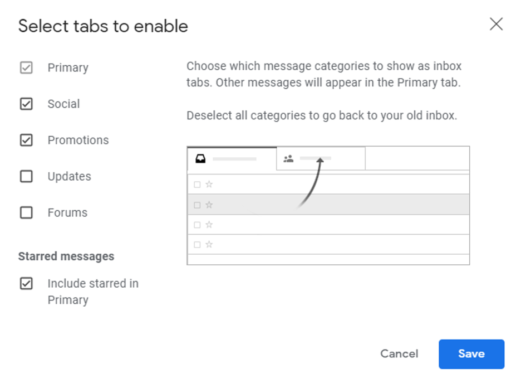Click the curved arrow in preview illustration
Image resolution: width=521 pixels, height=388 pixels.
point(311,183)
